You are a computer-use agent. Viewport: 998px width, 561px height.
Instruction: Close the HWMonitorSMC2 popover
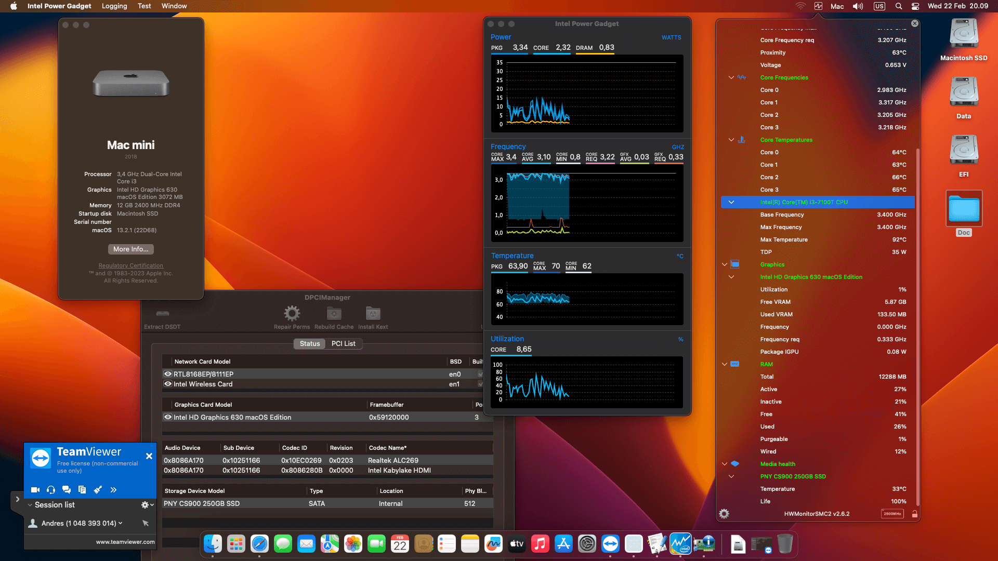point(915,23)
